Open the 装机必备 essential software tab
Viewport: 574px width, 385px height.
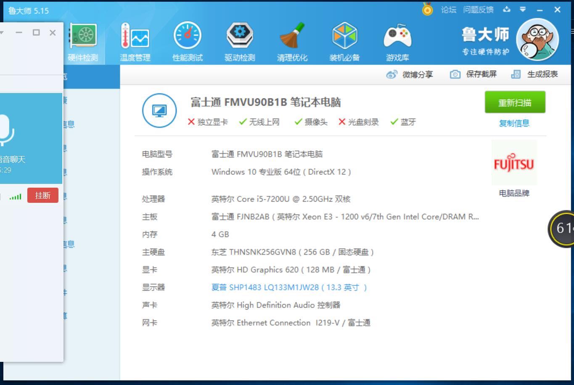(x=344, y=43)
